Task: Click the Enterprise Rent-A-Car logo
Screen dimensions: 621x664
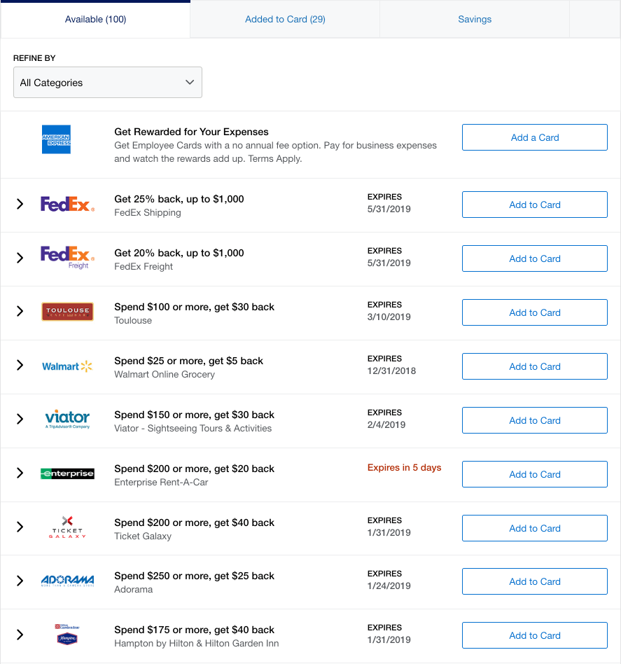Action: 67,473
